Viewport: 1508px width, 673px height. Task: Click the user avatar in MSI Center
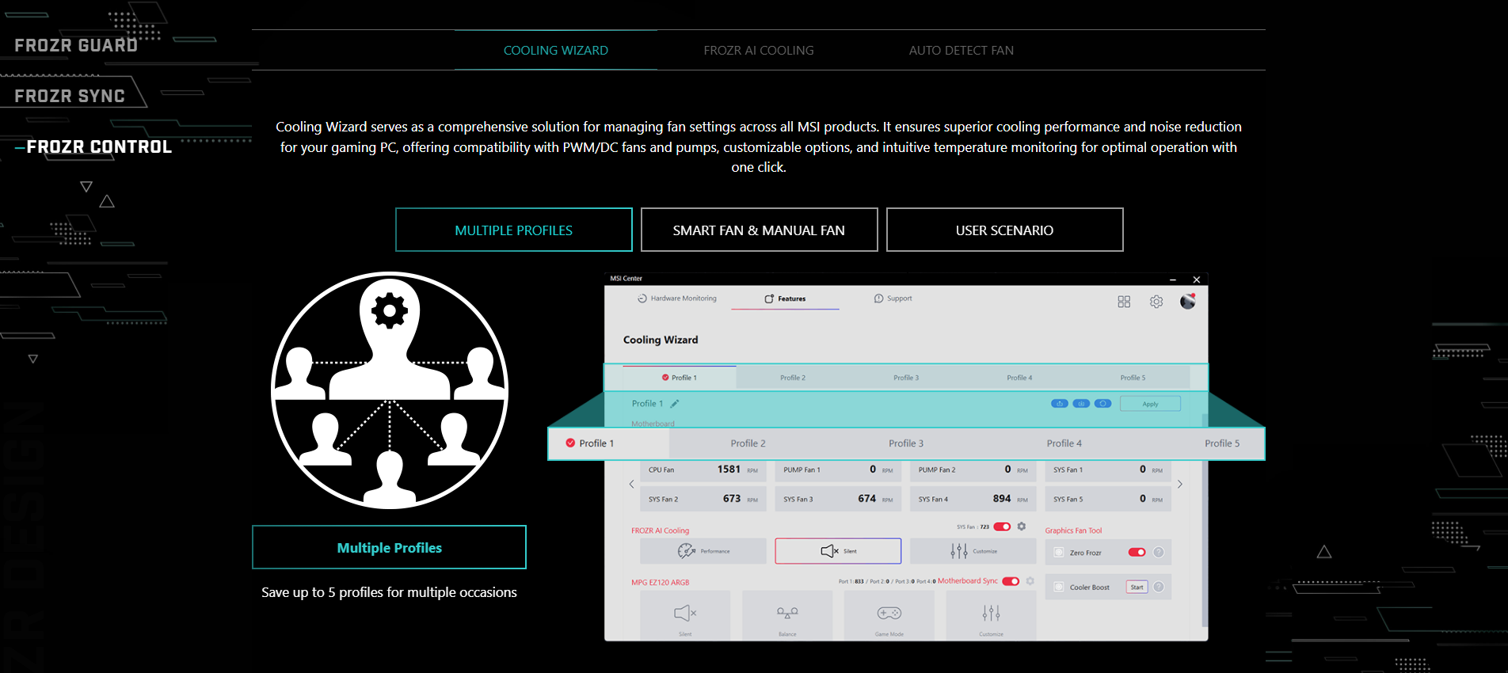[1187, 301]
